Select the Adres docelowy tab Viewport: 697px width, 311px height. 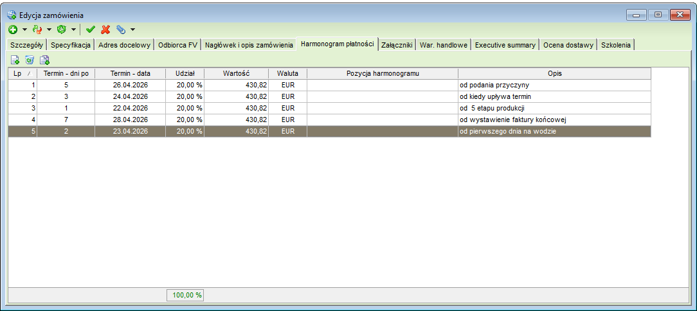click(x=125, y=45)
